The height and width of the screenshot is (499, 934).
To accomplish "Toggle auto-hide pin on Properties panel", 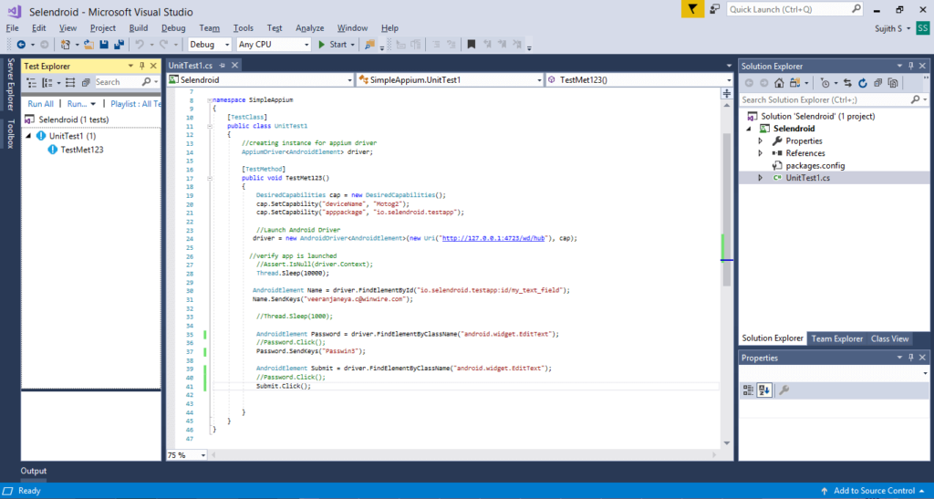I will coord(911,358).
